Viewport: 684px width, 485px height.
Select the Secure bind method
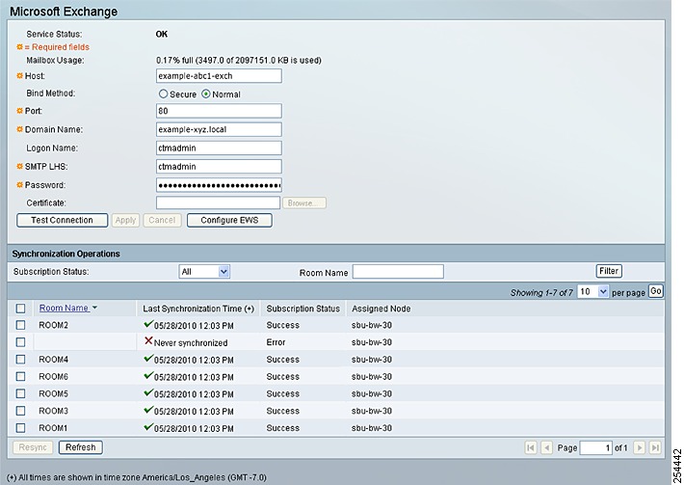pos(163,94)
